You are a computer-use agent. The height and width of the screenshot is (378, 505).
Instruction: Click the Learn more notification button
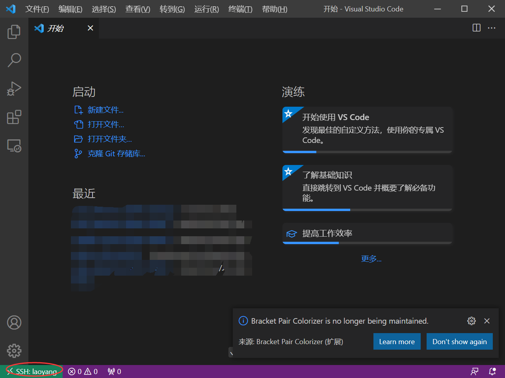[x=397, y=341]
